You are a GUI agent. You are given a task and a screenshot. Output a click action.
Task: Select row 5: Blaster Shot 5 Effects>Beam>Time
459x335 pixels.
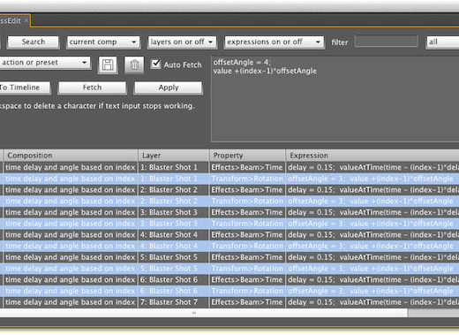pyautogui.click(x=229, y=257)
